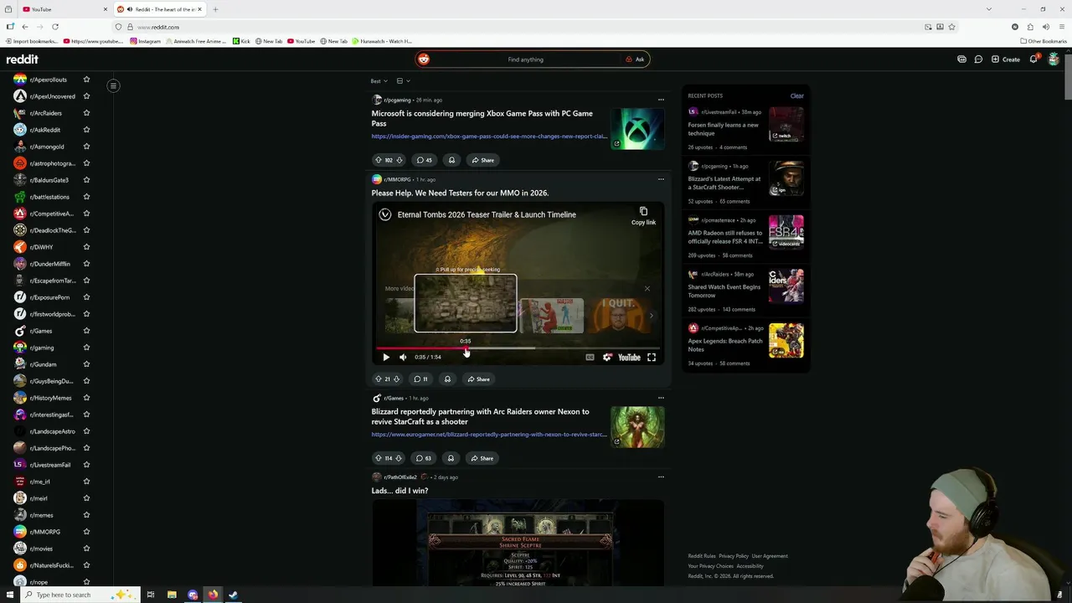The height and width of the screenshot is (603, 1072).
Task: Open the user avatar profile menu
Action: point(1054,59)
